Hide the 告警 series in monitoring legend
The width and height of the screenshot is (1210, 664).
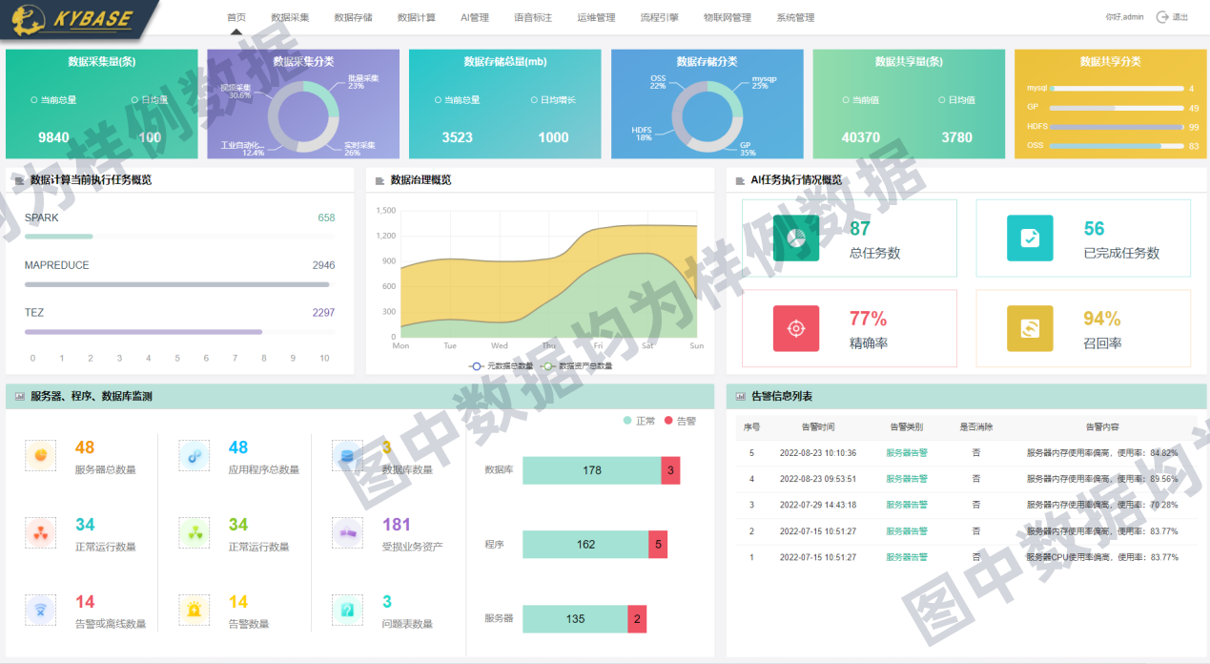coord(680,421)
